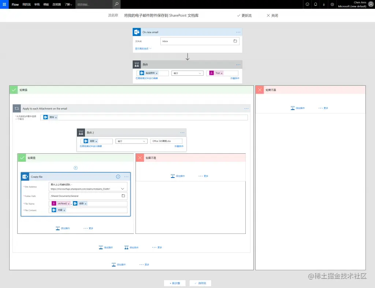Open 连接器 in top navigation
The width and height of the screenshot is (375, 288).
(57, 4)
